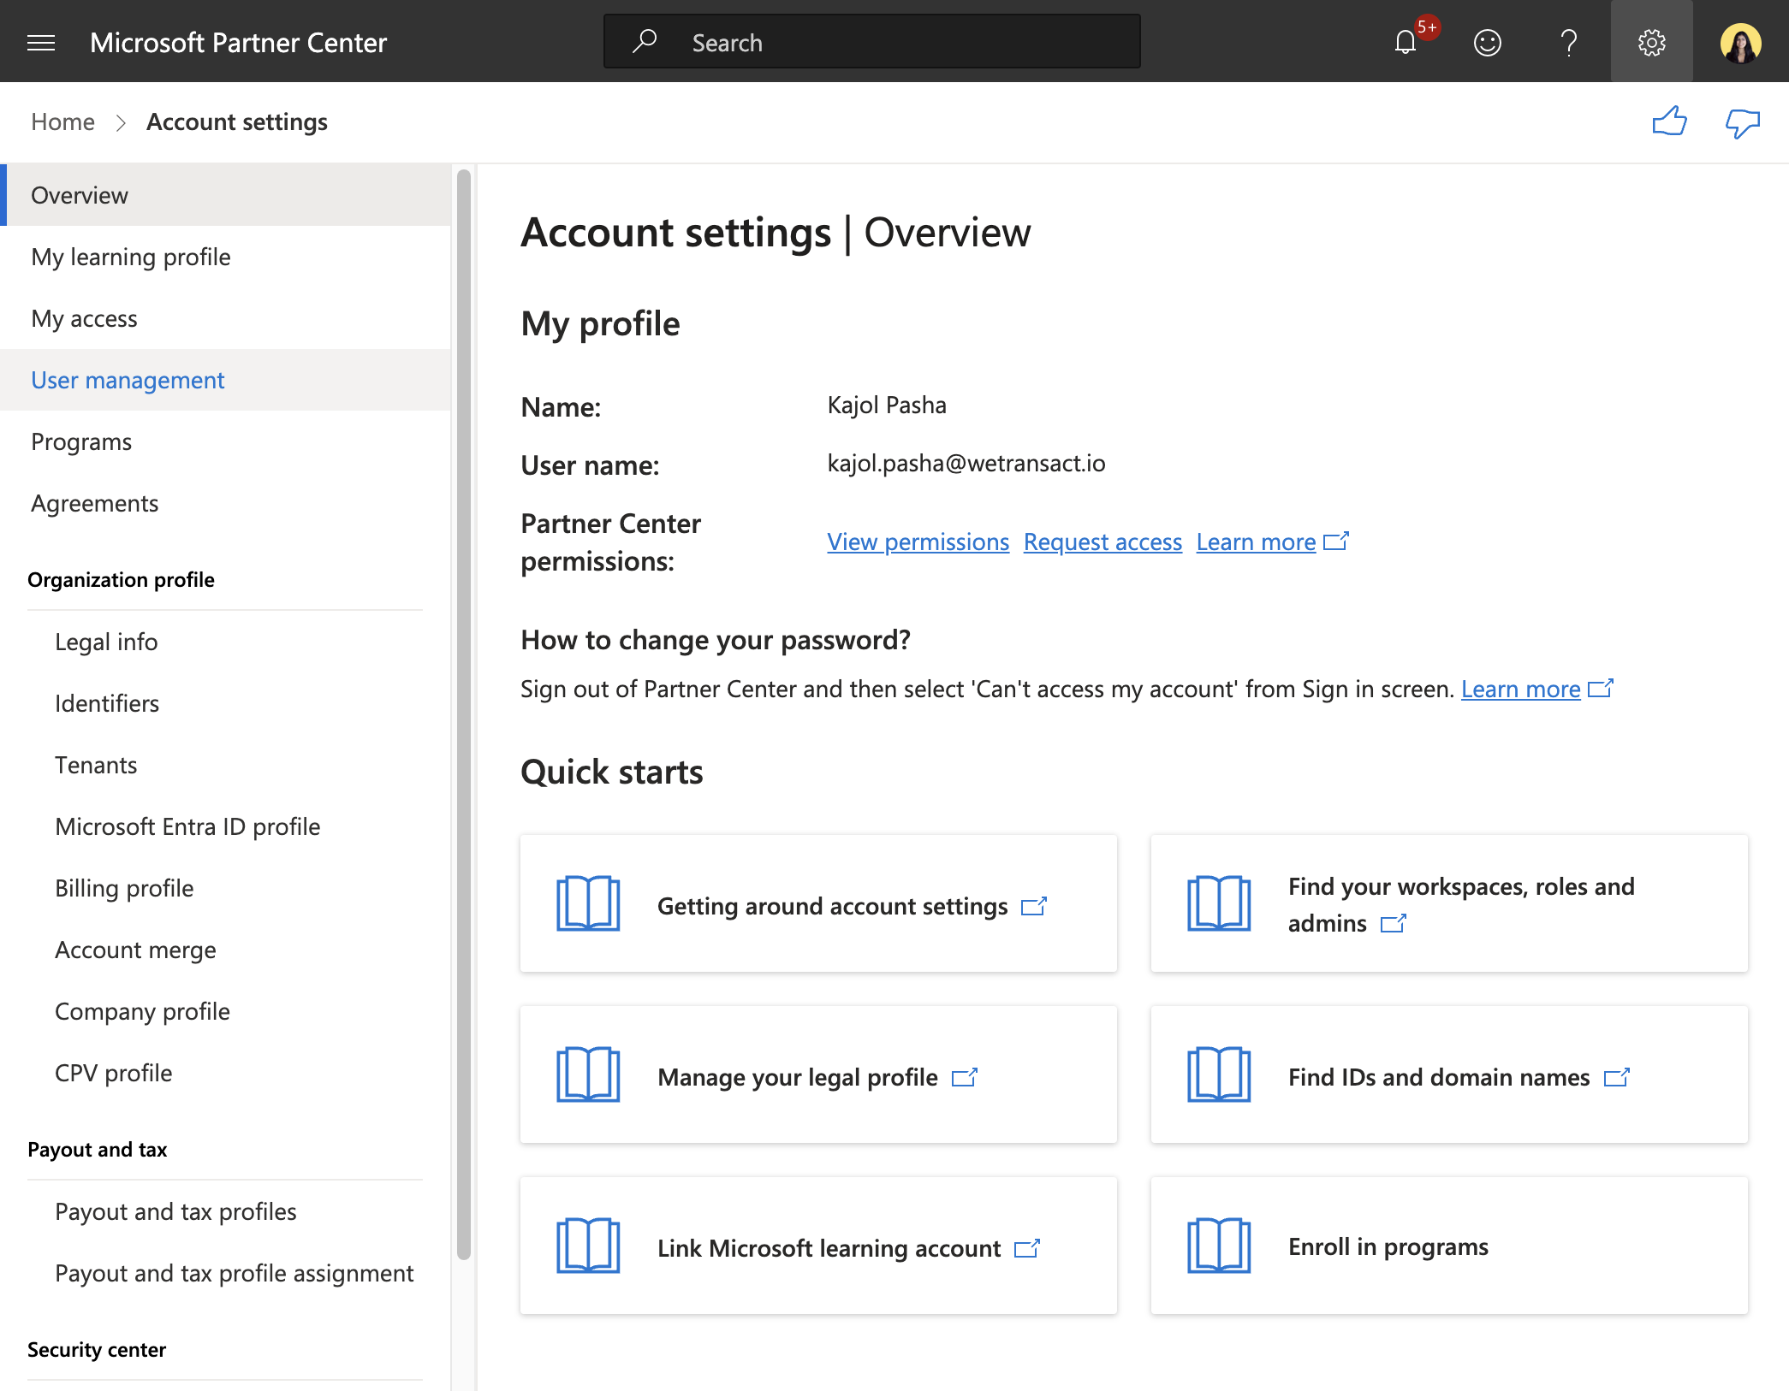Open My access in sidebar
Image resolution: width=1789 pixels, height=1391 pixels.
point(225,318)
